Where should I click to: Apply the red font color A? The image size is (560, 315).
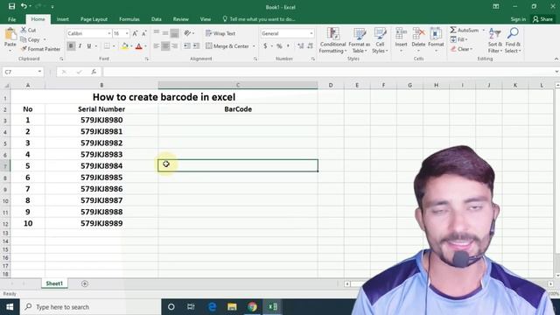point(139,46)
